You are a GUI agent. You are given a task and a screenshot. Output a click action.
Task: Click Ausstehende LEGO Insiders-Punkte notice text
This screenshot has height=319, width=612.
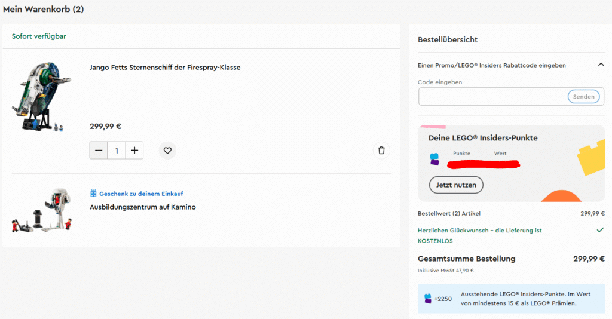526,299
